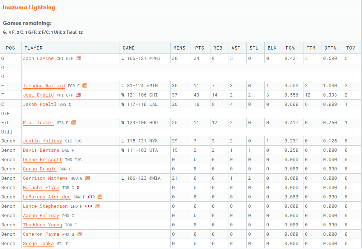
Task: Open news note icon beside Zach LaVine
Action: [x=79, y=58]
